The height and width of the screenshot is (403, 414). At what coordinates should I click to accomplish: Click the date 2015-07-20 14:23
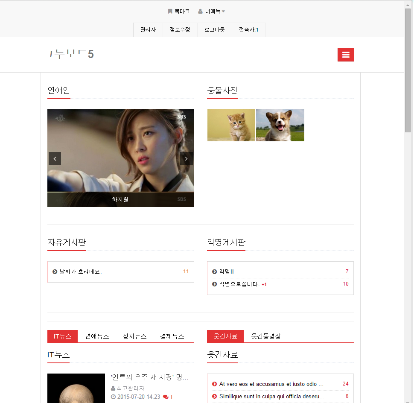(x=139, y=397)
